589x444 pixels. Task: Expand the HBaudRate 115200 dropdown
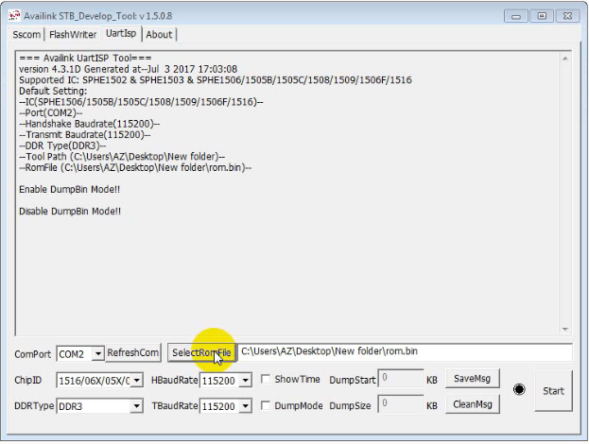(245, 380)
